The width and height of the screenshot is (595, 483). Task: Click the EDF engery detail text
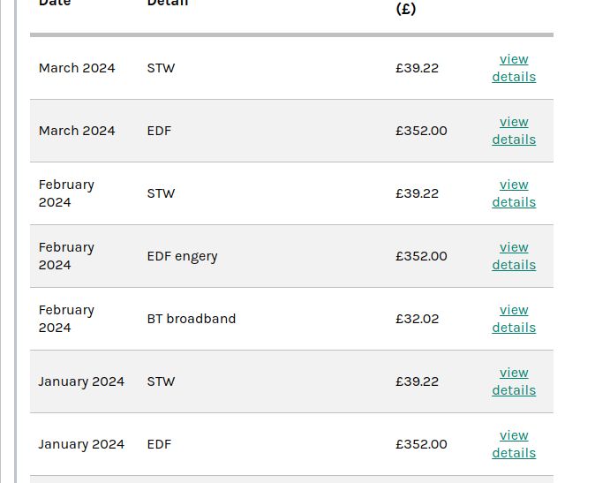point(182,256)
